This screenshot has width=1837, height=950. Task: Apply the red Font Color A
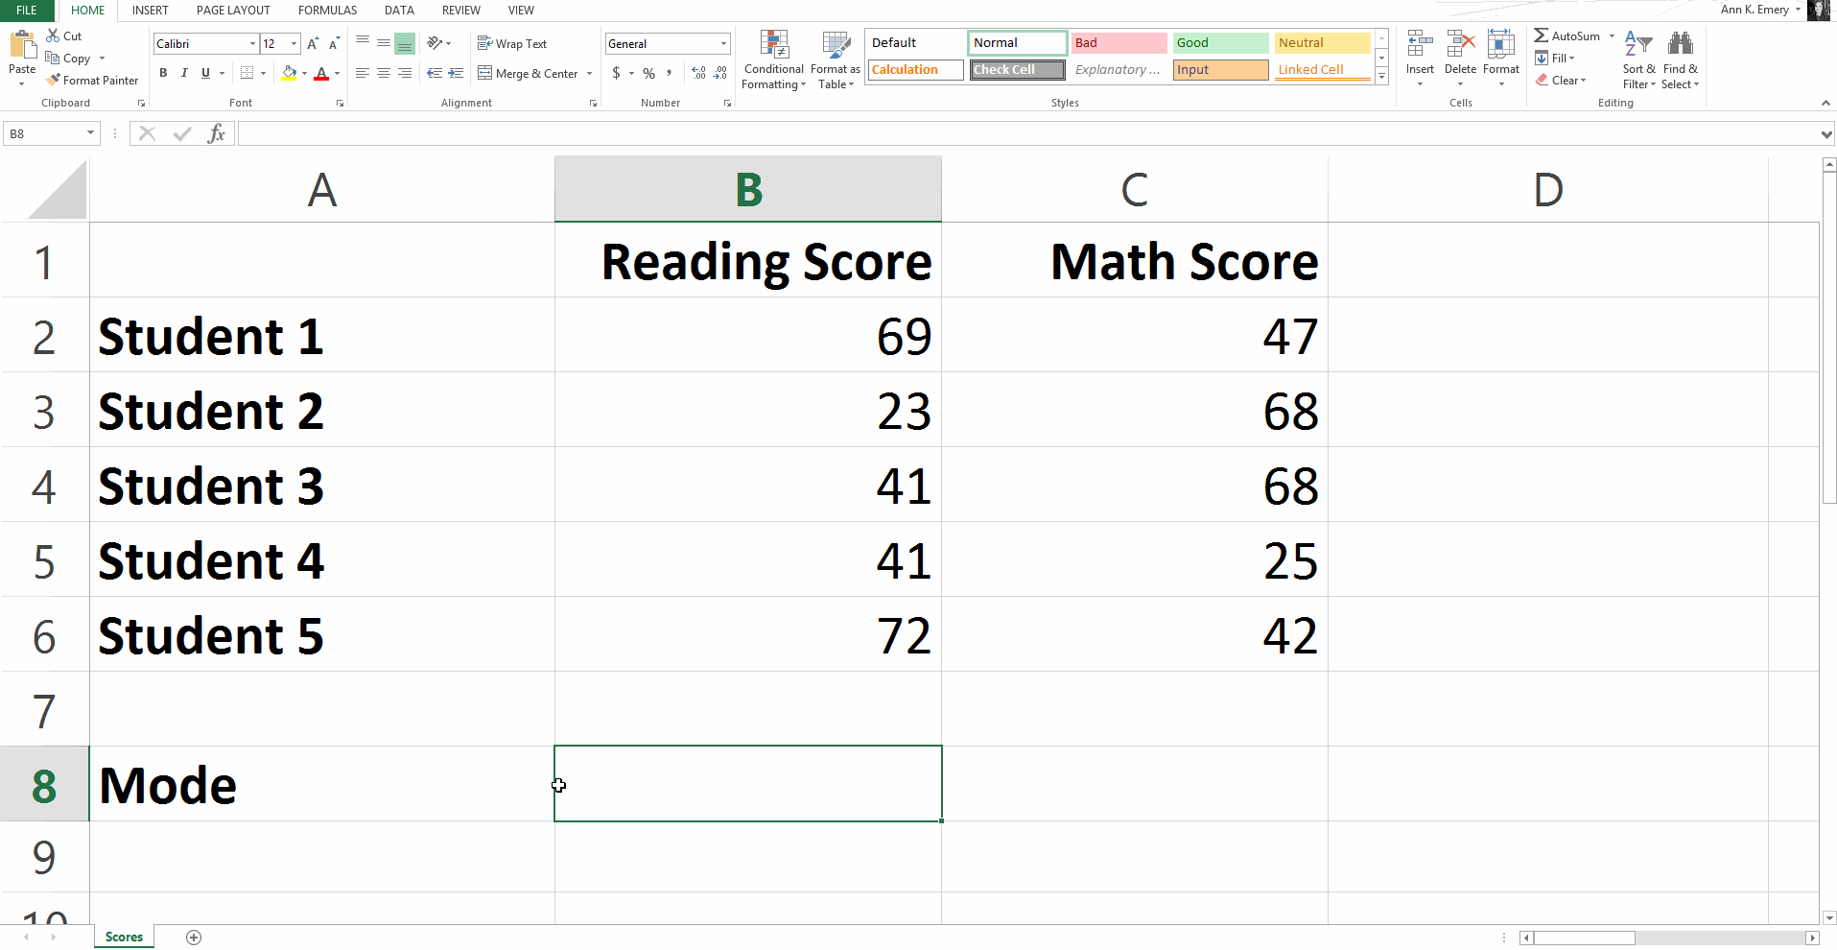point(321,73)
